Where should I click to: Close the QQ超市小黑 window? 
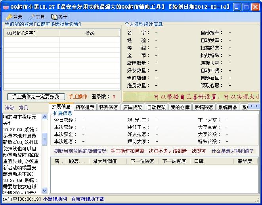[x=255, y=7]
